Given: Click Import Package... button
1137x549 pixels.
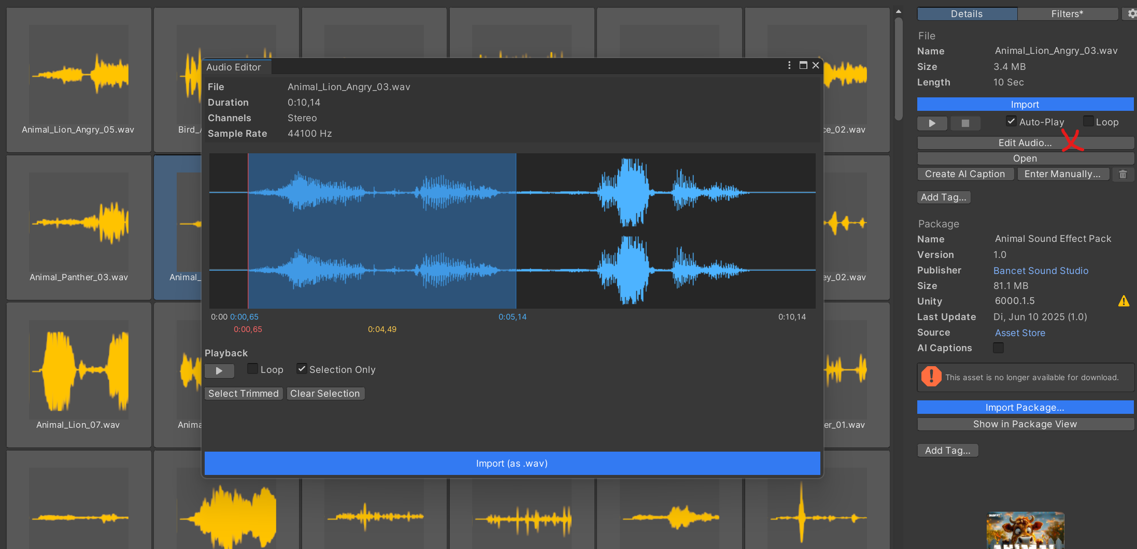Looking at the screenshot, I should 1025,408.
